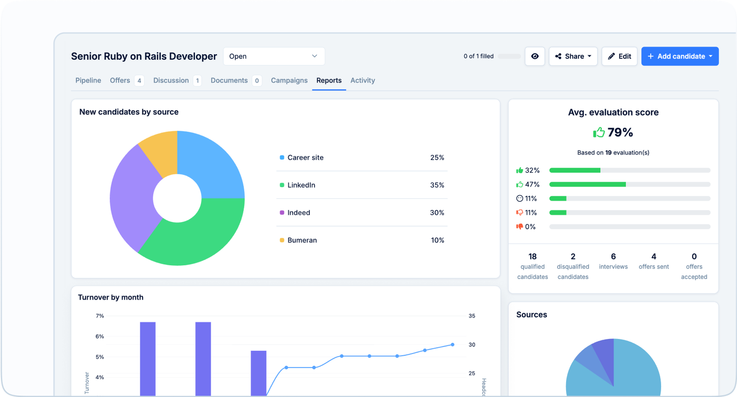
Task: Click the purple Indeed legend swatch
Action: (x=282, y=213)
